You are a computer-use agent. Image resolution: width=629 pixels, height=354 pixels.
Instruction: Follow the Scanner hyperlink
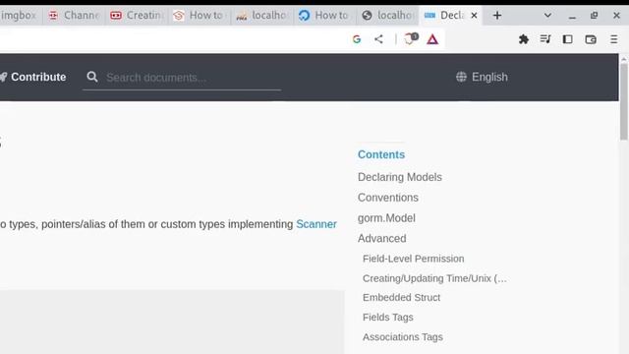pyautogui.click(x=316, y=224)
